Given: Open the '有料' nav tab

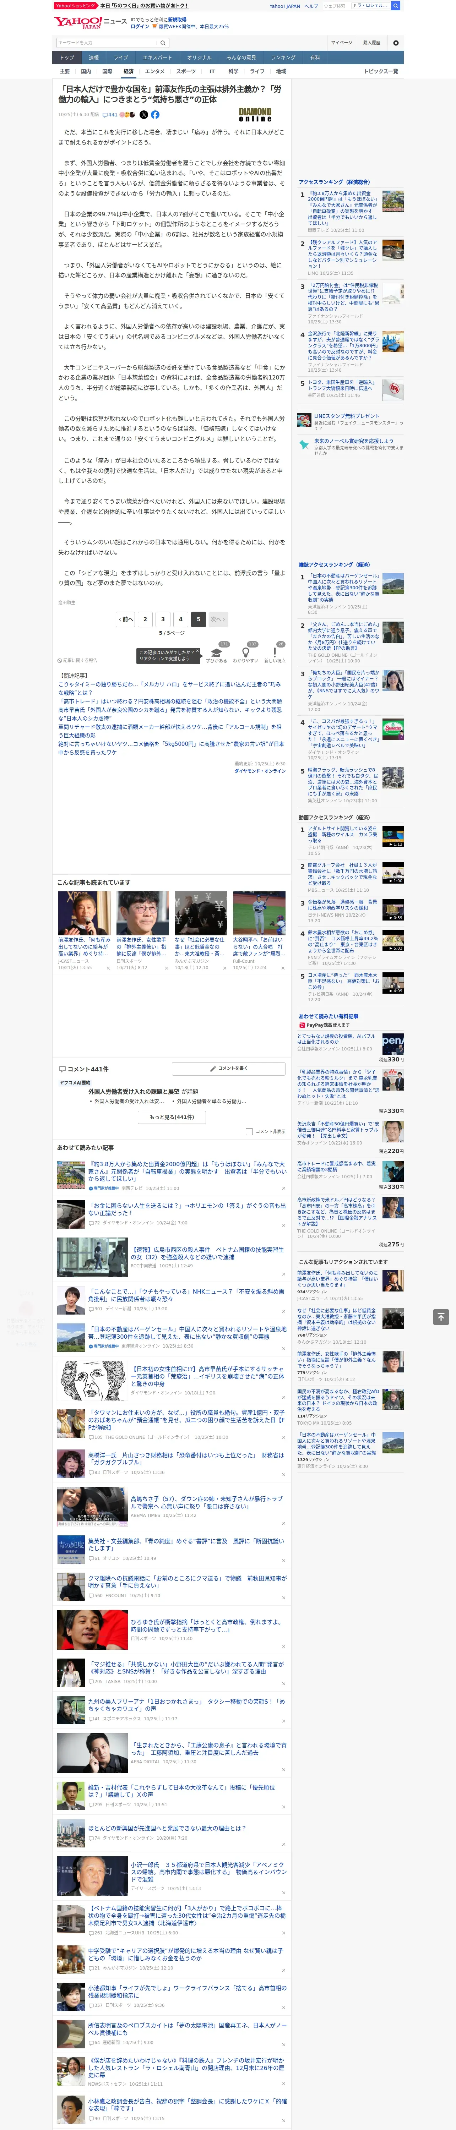Looking at the screenshot, I should pos(315,57).
